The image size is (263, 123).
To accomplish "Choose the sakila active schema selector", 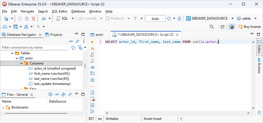I will (x=244, y=18).
